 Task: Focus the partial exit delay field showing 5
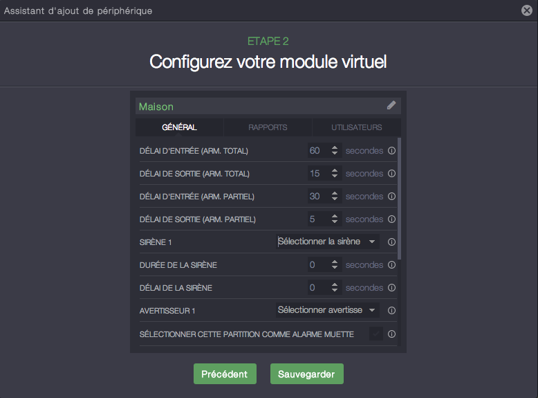click(x=324, y=219)
